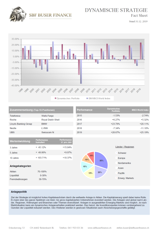The height and width of the screenshot is (236, 160).
Task: Click the stefan.buser@sbfbuserfinance.ch email address
Action: (x=133, y=228)
